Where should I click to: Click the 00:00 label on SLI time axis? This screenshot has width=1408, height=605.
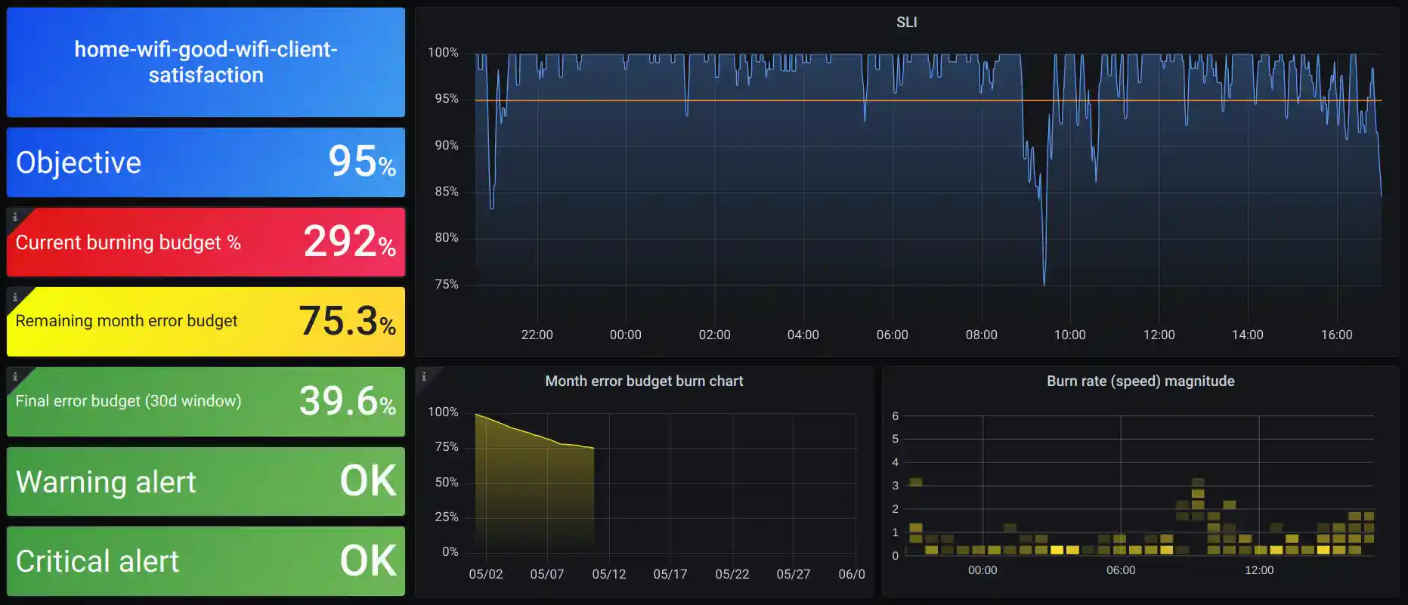625,335
